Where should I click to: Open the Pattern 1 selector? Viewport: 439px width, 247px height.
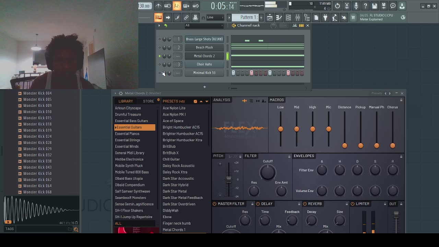[x=245, y=17]
